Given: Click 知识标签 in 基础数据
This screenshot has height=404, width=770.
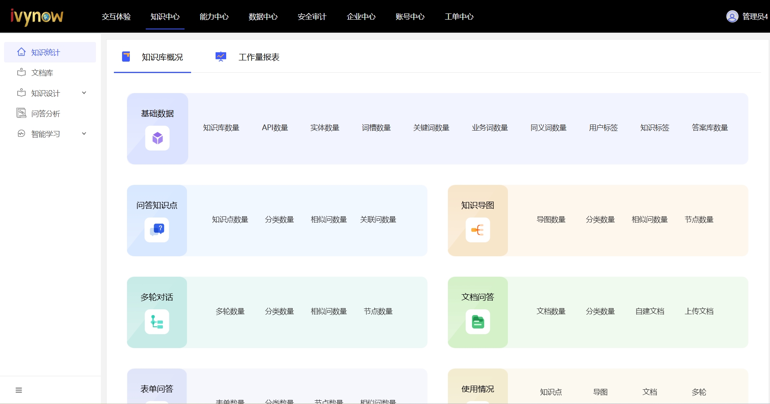Looking at the screenshot, I should tap(655, 128).
